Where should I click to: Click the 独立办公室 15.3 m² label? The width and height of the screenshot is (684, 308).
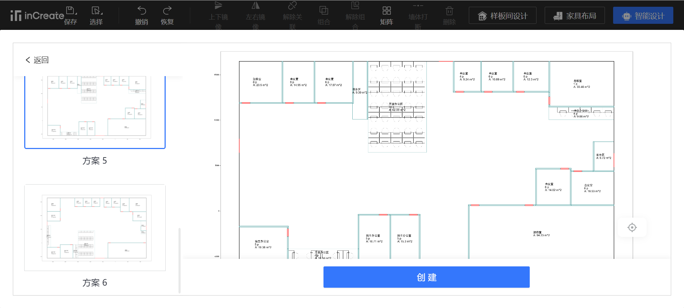(405, 239)
